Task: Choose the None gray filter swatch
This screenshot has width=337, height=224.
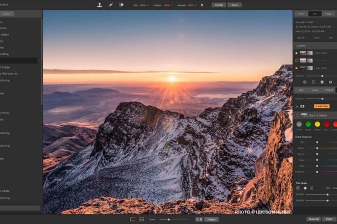Action: pos(299,124)
